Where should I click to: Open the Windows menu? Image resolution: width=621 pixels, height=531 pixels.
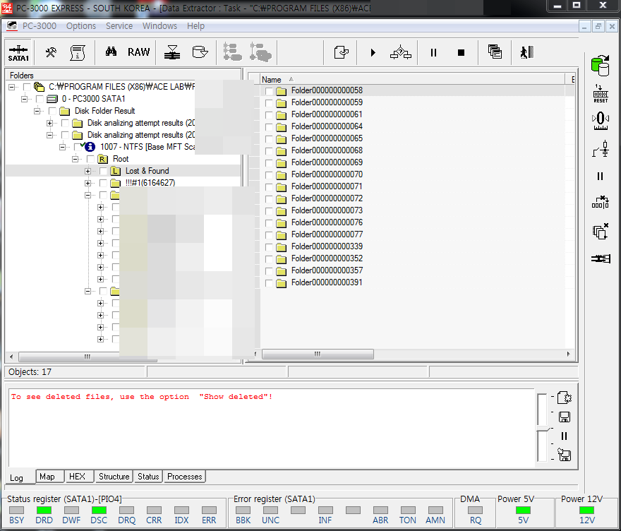159,26
